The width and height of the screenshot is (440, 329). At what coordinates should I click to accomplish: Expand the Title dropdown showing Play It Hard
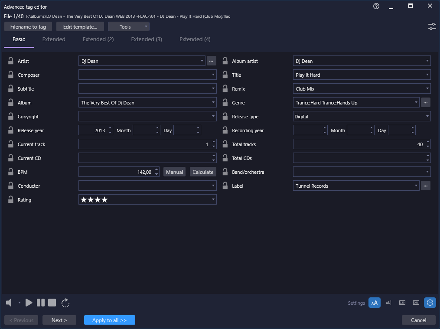[427, 75]
